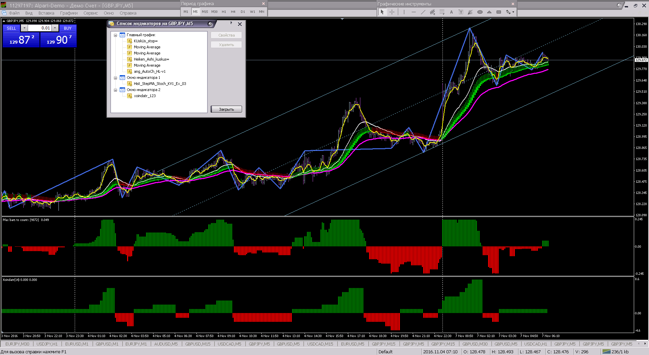Open the arrows tool dropdown

[x=513, y=12]
